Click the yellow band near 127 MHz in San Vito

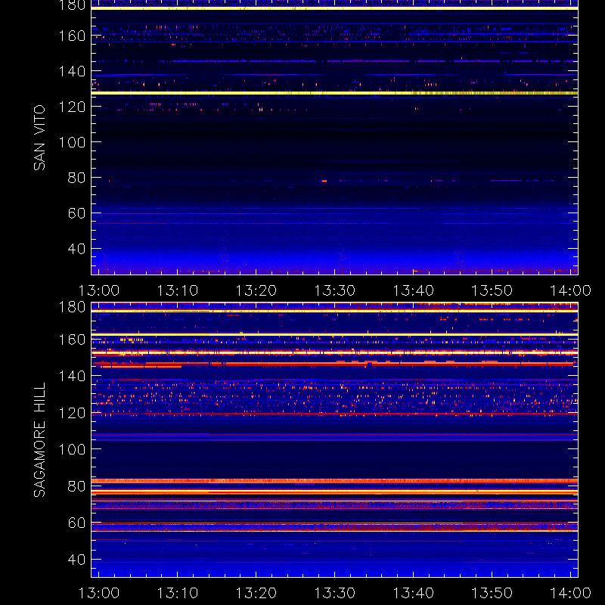tap(334, 93)
